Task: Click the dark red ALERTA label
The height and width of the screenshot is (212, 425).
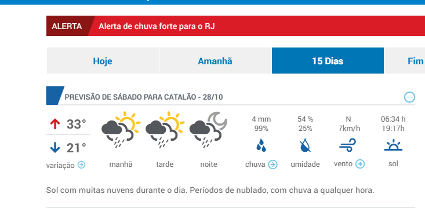Action: (x=67, y=26)
